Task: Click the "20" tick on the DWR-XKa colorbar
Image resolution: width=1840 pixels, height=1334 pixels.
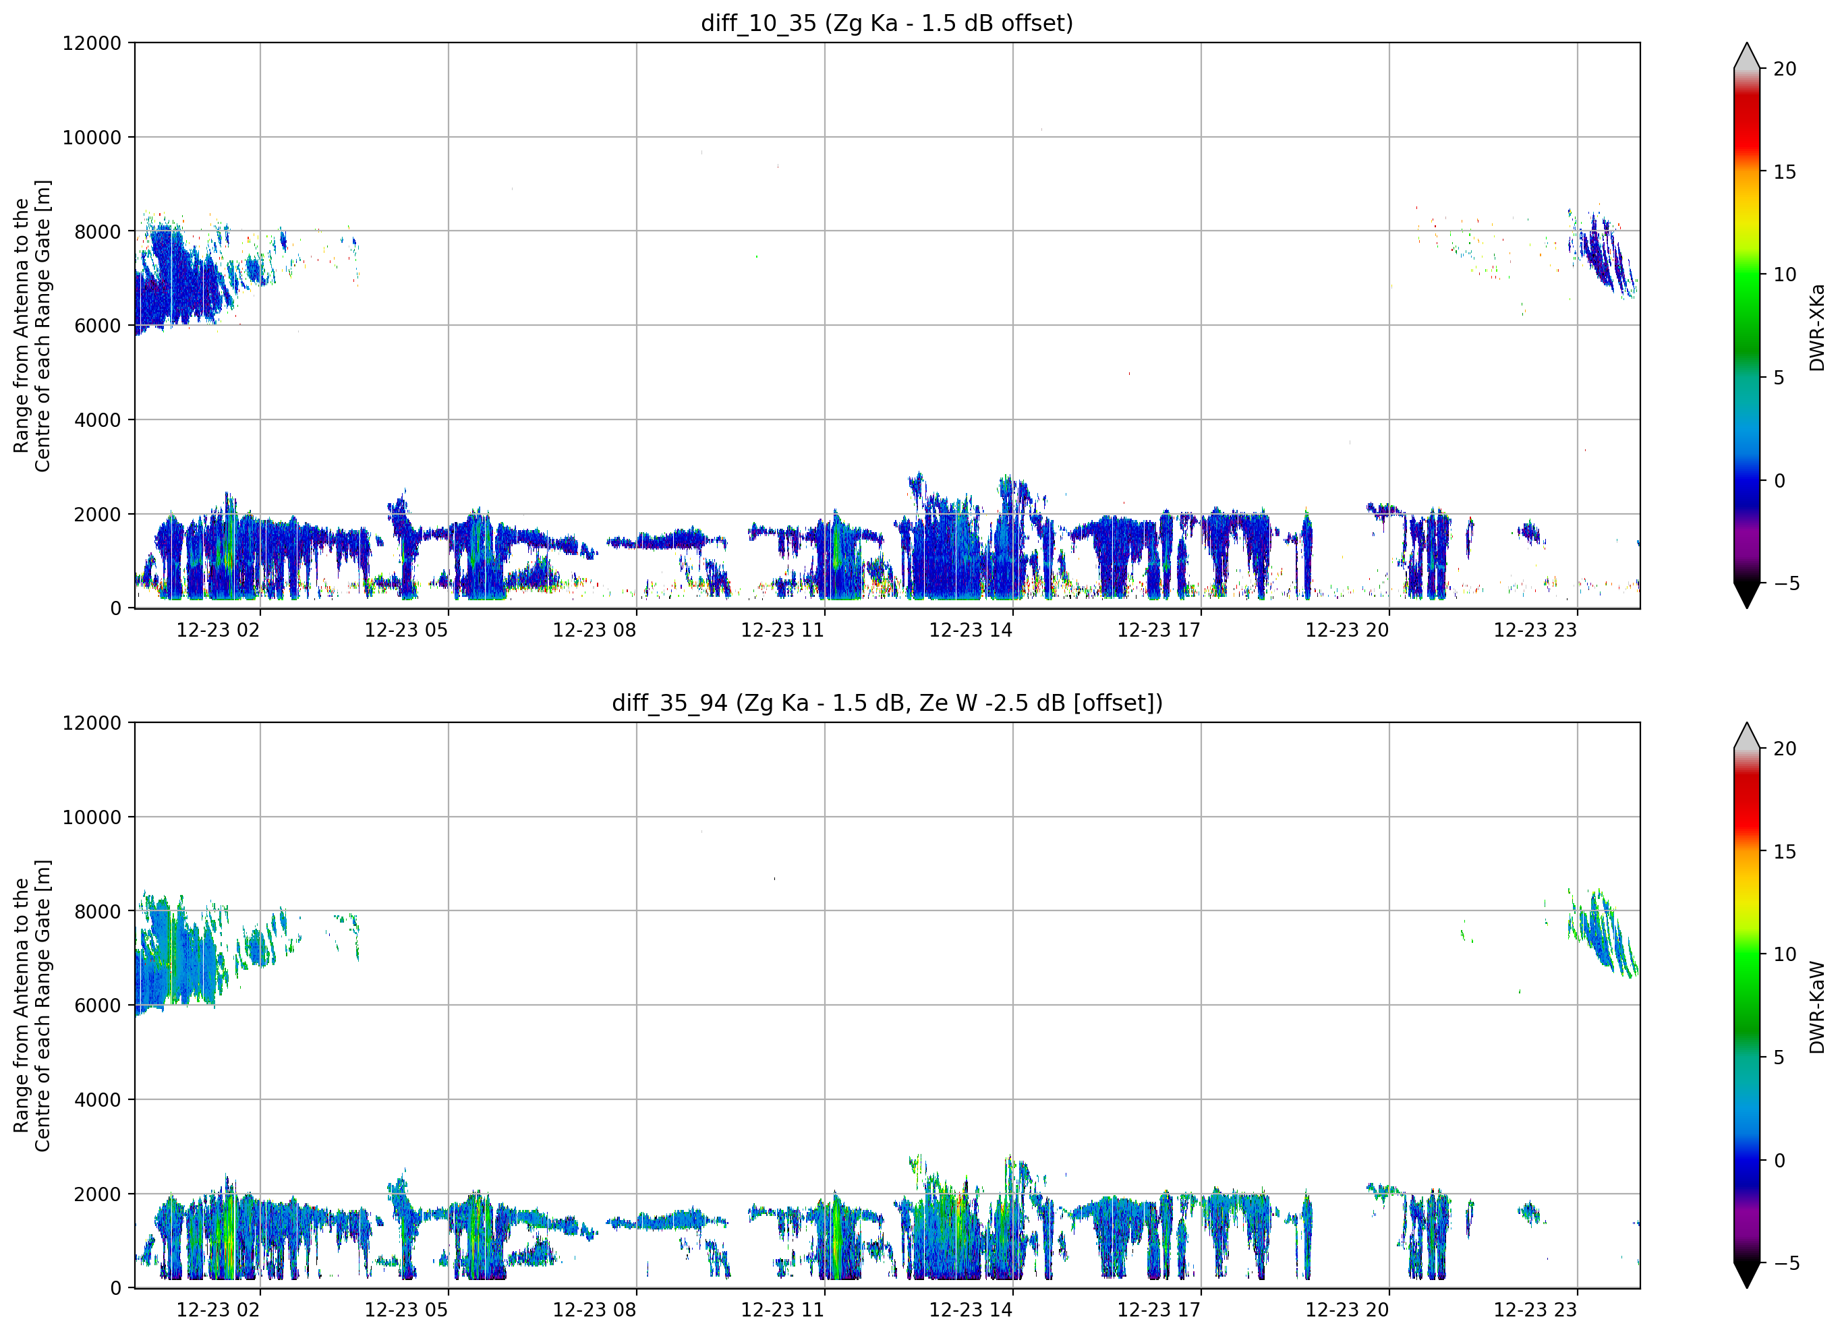Action: 1785,69
